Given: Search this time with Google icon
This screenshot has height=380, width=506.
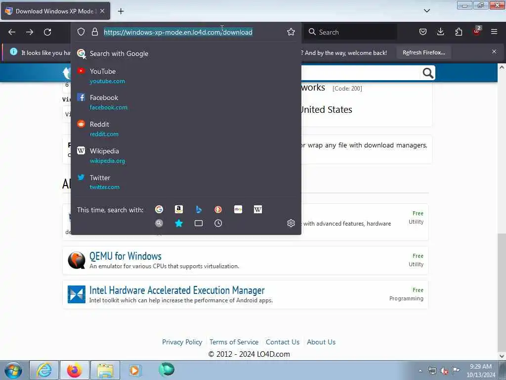Looking at the screenshot, I should point(159,209).
